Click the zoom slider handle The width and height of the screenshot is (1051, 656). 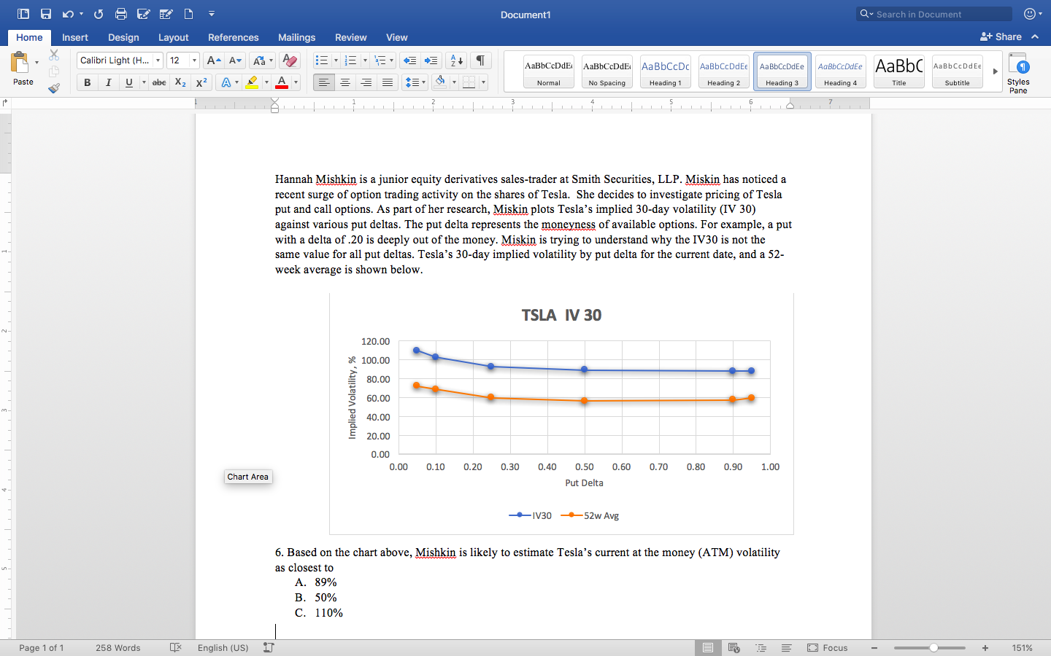933,647
